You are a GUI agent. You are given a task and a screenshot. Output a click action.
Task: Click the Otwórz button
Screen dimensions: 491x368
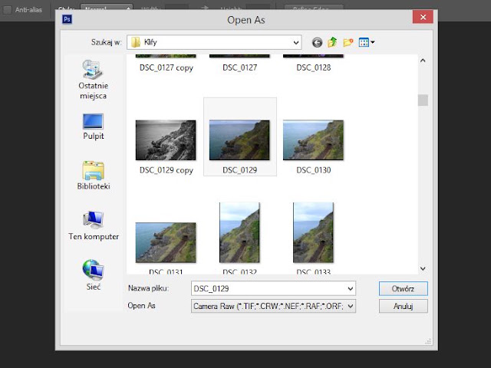click(x=403, y=288)
